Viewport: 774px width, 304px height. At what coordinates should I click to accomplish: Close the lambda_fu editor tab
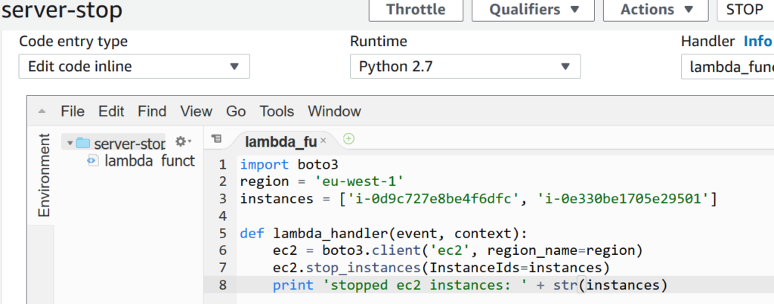pos(324,141)
